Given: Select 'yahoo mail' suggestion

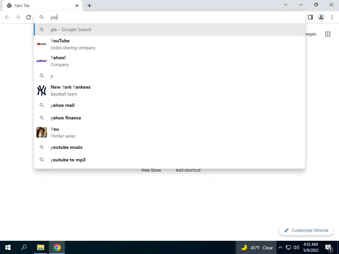Looking at the screenshot, I should [169, 105].
